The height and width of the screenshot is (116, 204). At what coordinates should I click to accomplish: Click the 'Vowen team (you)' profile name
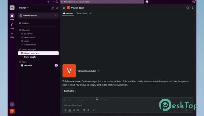tap(87, 71)
